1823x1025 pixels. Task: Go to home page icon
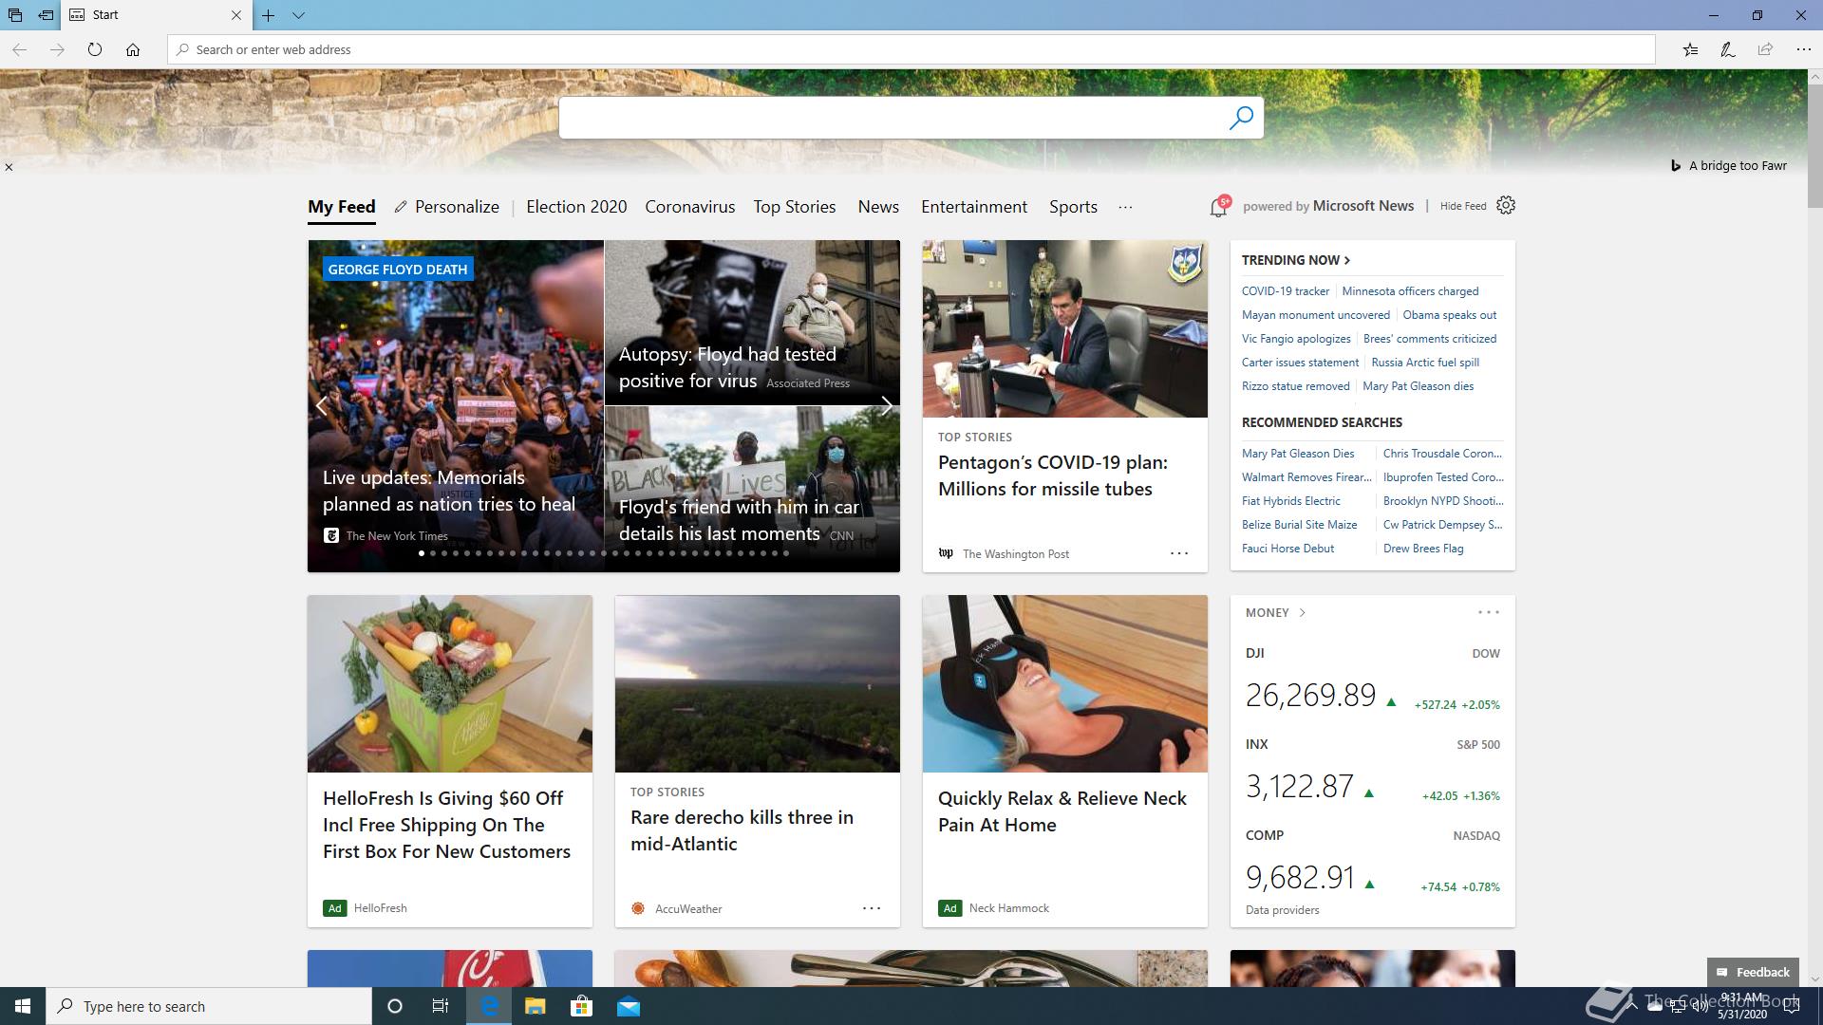pyautogui.click(x=133, y=49)
